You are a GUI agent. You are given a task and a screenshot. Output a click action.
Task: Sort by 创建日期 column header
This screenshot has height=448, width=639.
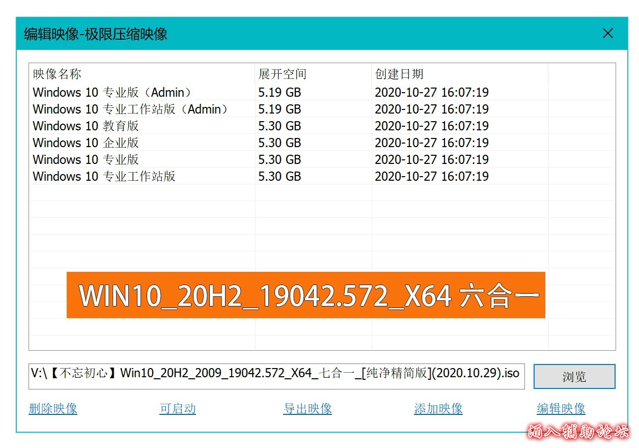460,74
